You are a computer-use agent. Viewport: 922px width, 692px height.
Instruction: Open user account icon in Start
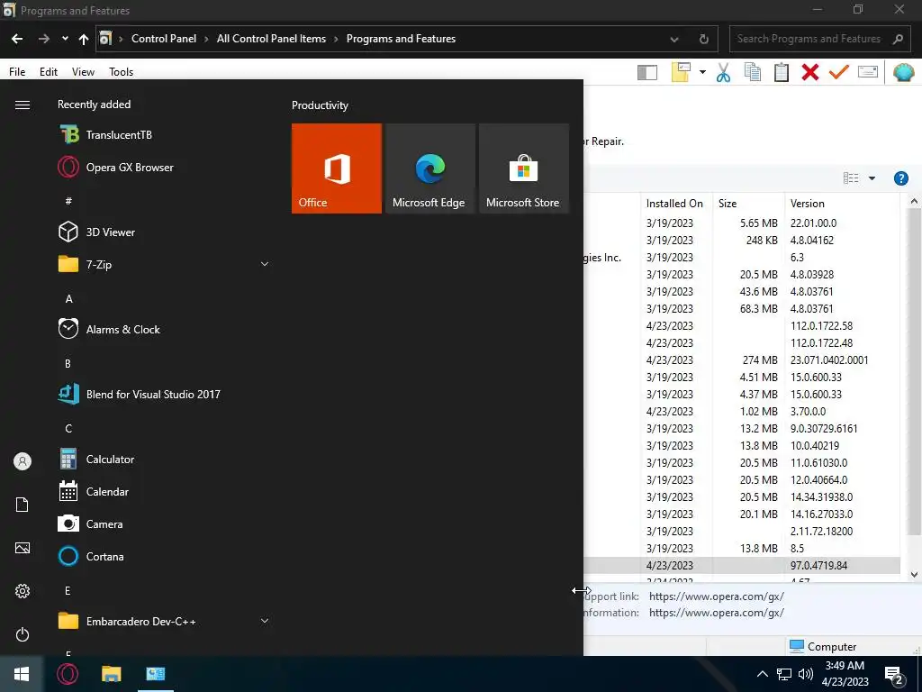tap(23, 461)
